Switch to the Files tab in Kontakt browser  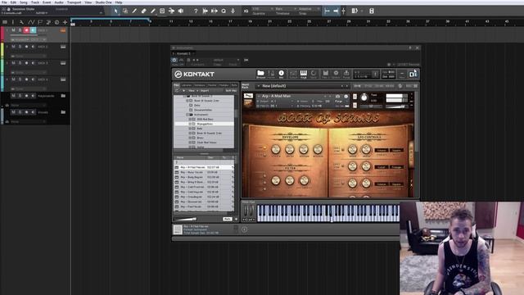click(x=177, y=85)
